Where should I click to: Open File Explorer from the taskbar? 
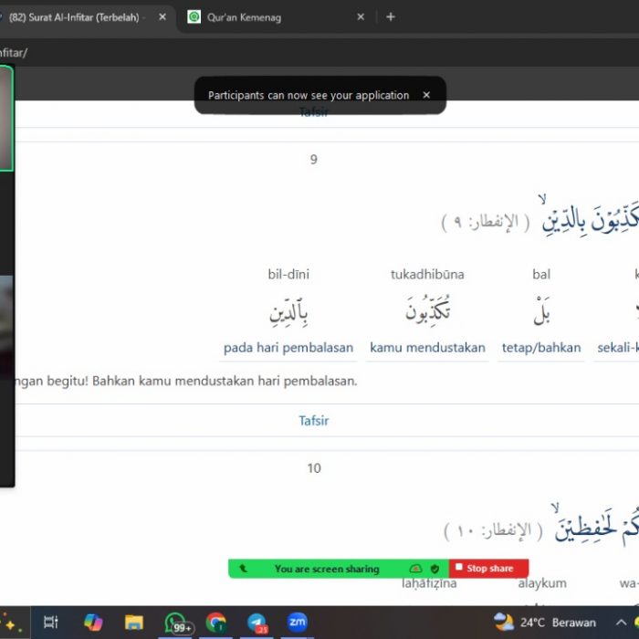[x=134, y=623]
